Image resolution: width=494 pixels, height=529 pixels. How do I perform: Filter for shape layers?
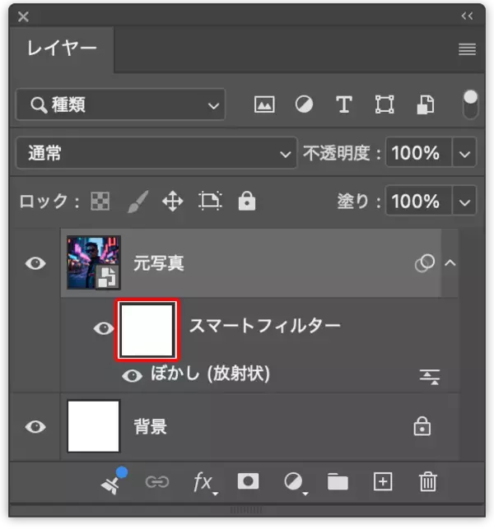(x=384, y=104)
